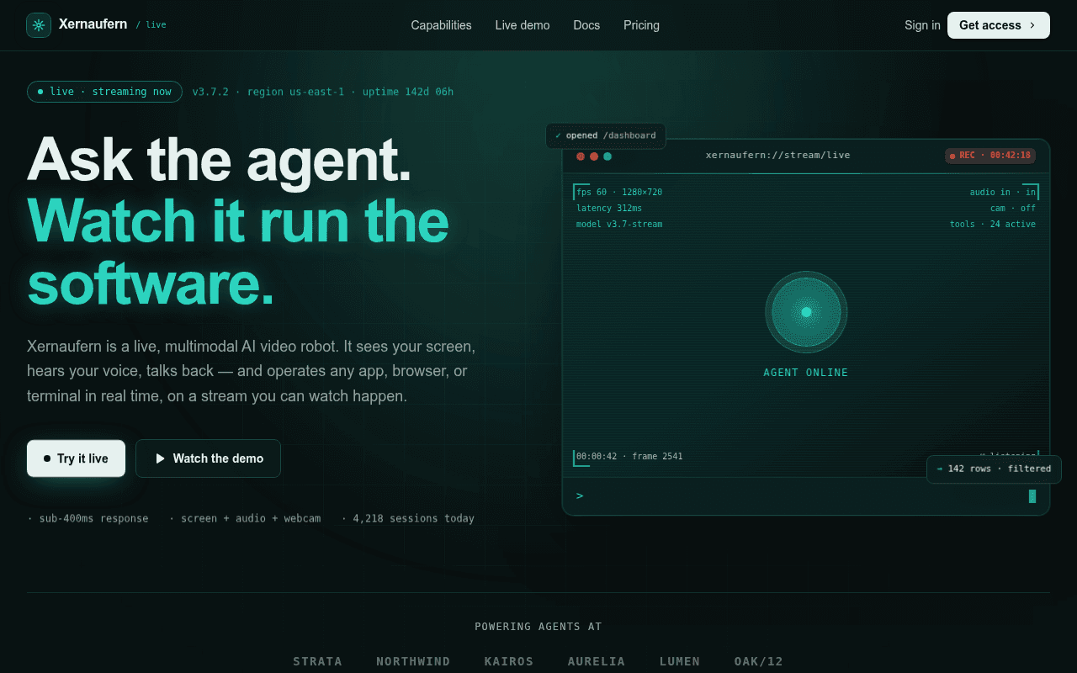This screenshot has width=1077, height=673.
Task: Click the live streaming now badge
Action: pos(104,92)
